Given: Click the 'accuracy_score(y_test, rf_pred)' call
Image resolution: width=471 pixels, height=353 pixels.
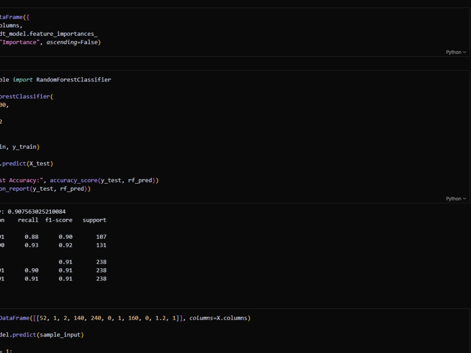Looking at the screenshot, I should click(102, 180).
